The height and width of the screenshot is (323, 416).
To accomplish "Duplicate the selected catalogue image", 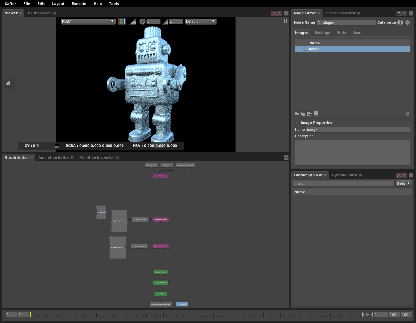I will point(303,114).
